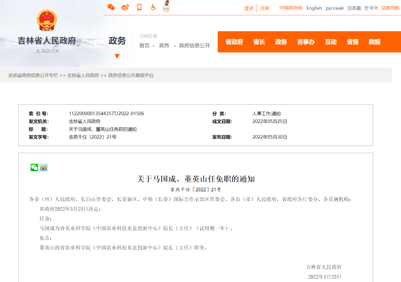401x282 pixels.
Task: Click the 登录 login link
Action: (249, 8)
